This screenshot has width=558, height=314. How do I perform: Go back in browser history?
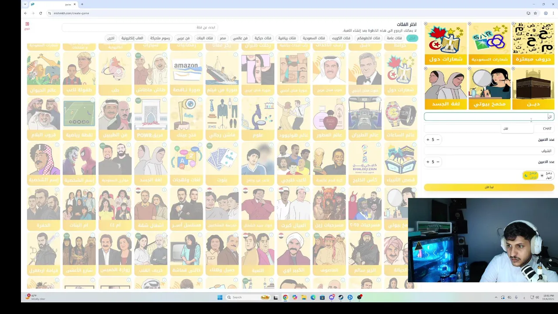pyautogui.click(x=25, y=13)
